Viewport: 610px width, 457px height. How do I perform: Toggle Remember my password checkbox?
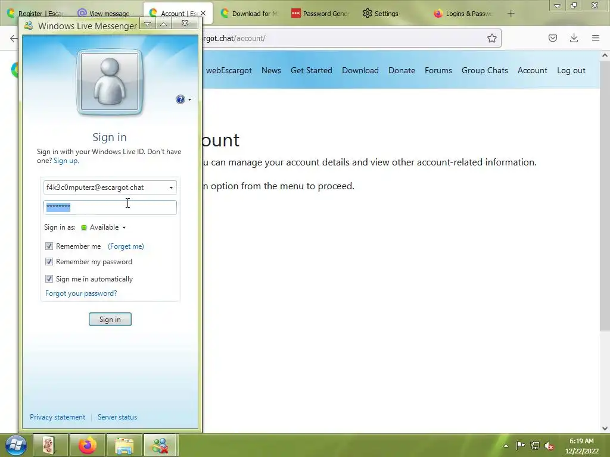coord(49,262)
